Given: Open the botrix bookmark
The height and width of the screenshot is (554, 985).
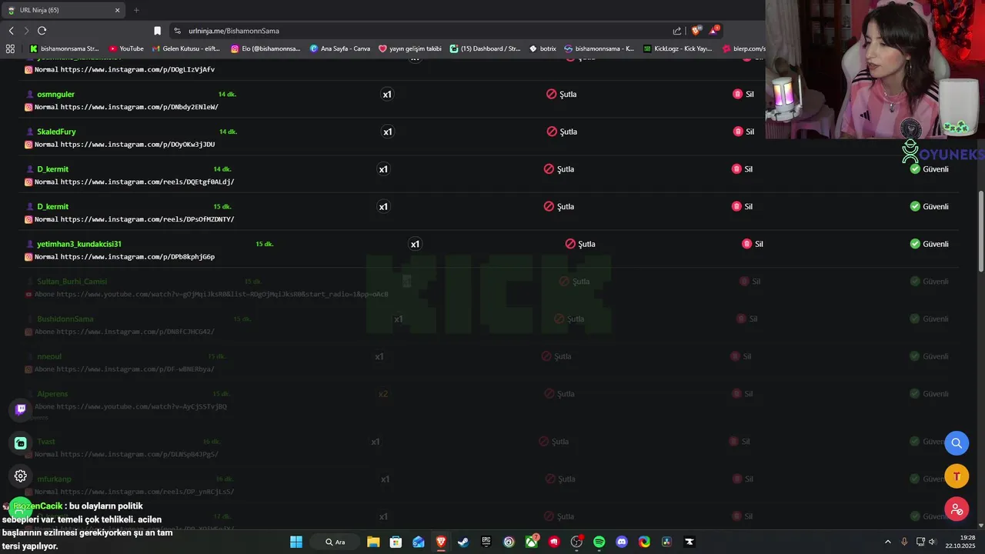Looking at the screenshot, I should [x=543, y=48].
